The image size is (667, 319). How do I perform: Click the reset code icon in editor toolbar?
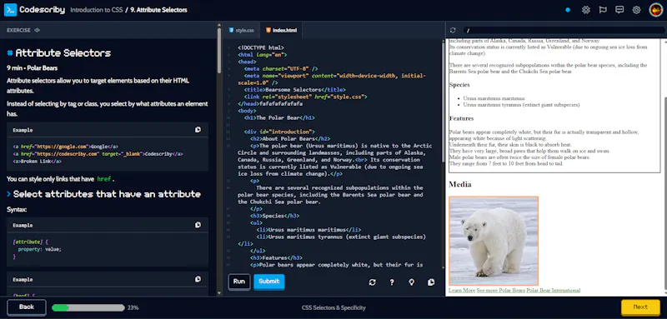pos(372,282)
